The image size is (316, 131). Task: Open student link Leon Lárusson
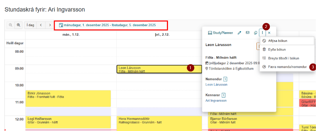tap(216, 85)
